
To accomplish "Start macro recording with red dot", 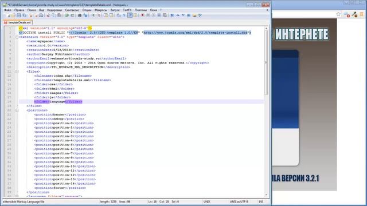I will pyautogui.click(x=142, y=15).
